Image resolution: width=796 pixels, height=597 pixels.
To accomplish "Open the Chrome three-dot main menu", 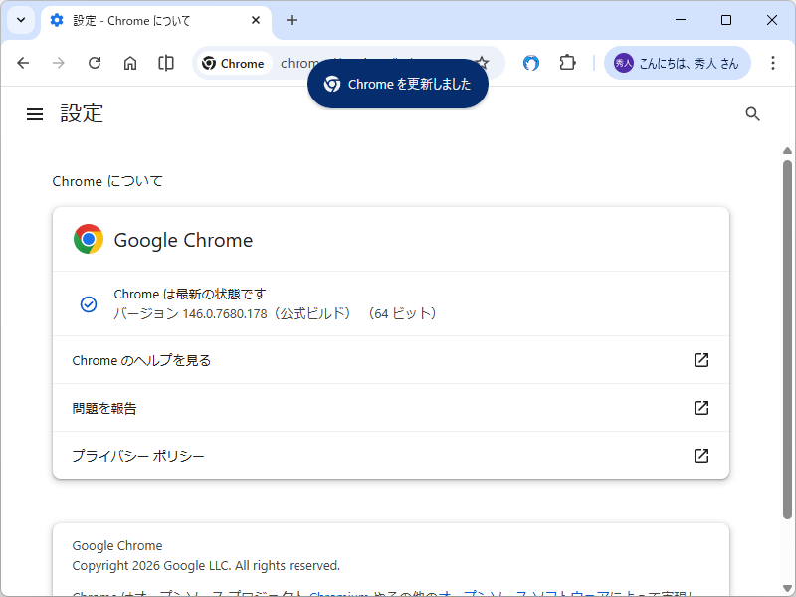I will 773,62.
